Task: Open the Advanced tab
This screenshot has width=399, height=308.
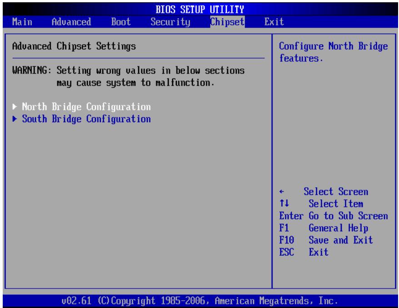Action: pos(71,22)
